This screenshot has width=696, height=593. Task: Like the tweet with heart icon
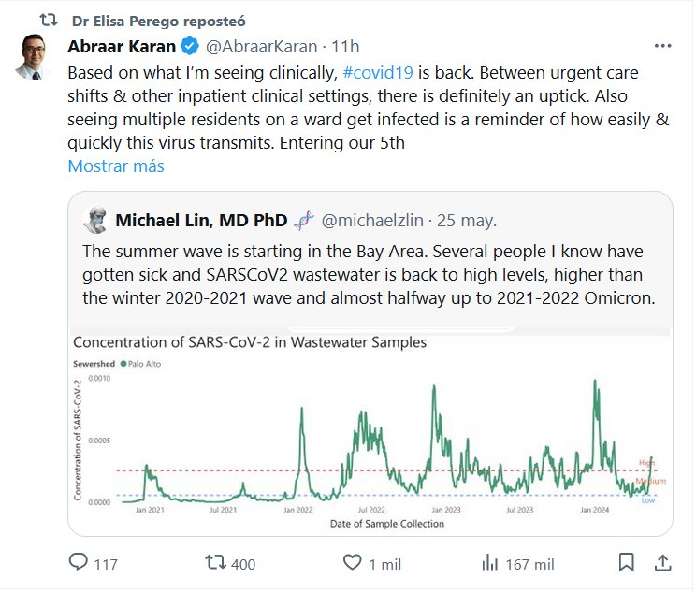[352, 563]
